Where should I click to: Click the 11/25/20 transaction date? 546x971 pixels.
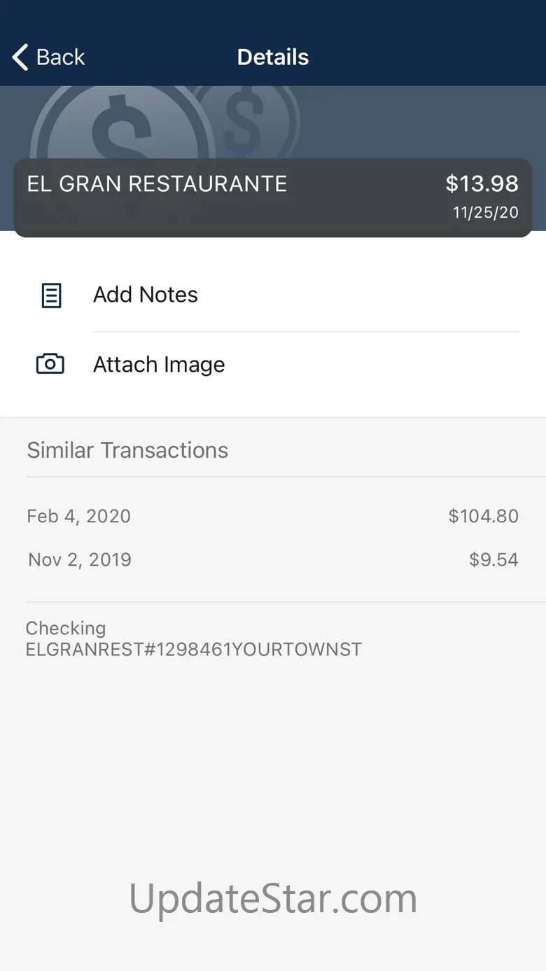tap(485, 213)
